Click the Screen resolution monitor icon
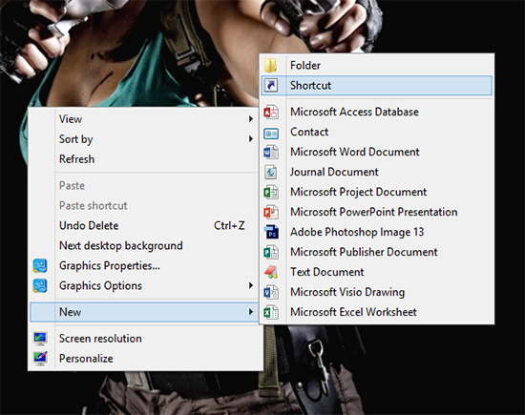The height and width of the screenshot is (415, 525). coord(40,339)
